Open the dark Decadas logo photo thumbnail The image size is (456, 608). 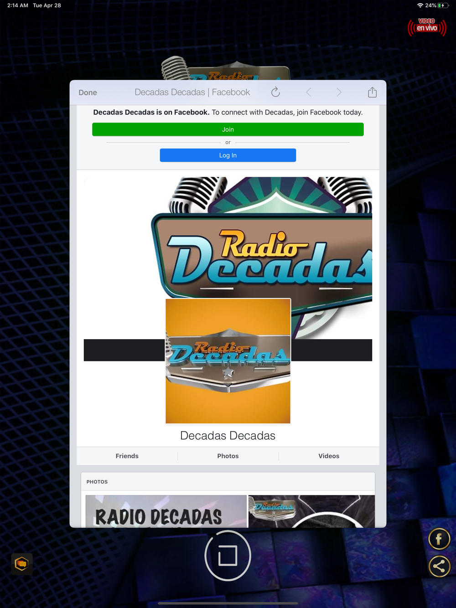(x=311, y=511)
